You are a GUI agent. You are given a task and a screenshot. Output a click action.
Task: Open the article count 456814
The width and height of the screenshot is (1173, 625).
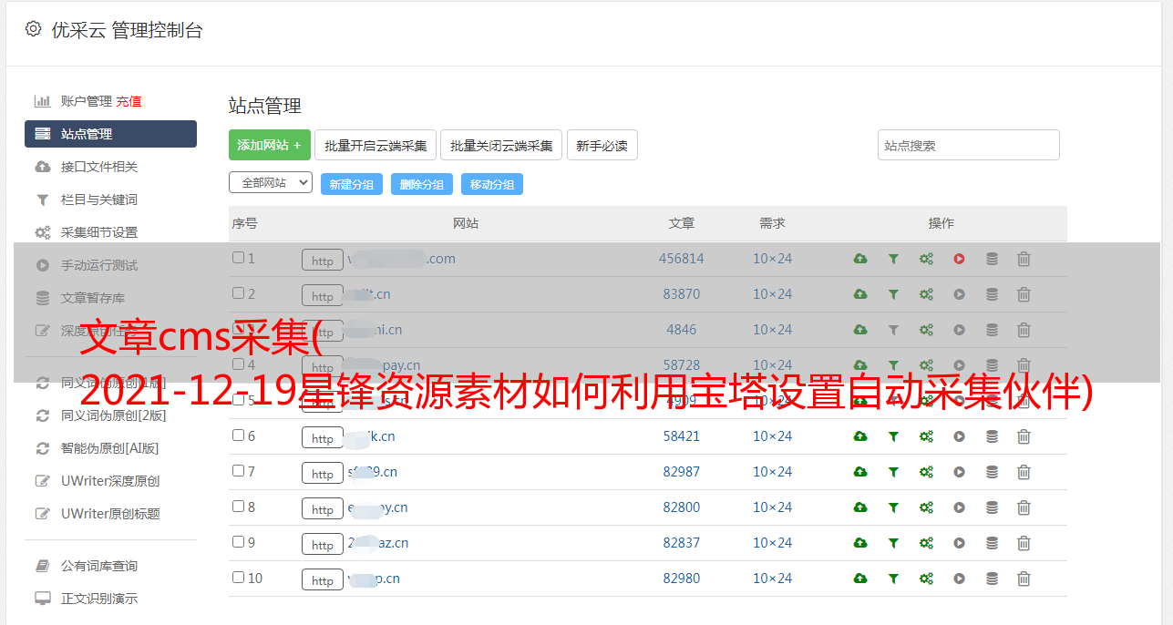coord(682,259)
